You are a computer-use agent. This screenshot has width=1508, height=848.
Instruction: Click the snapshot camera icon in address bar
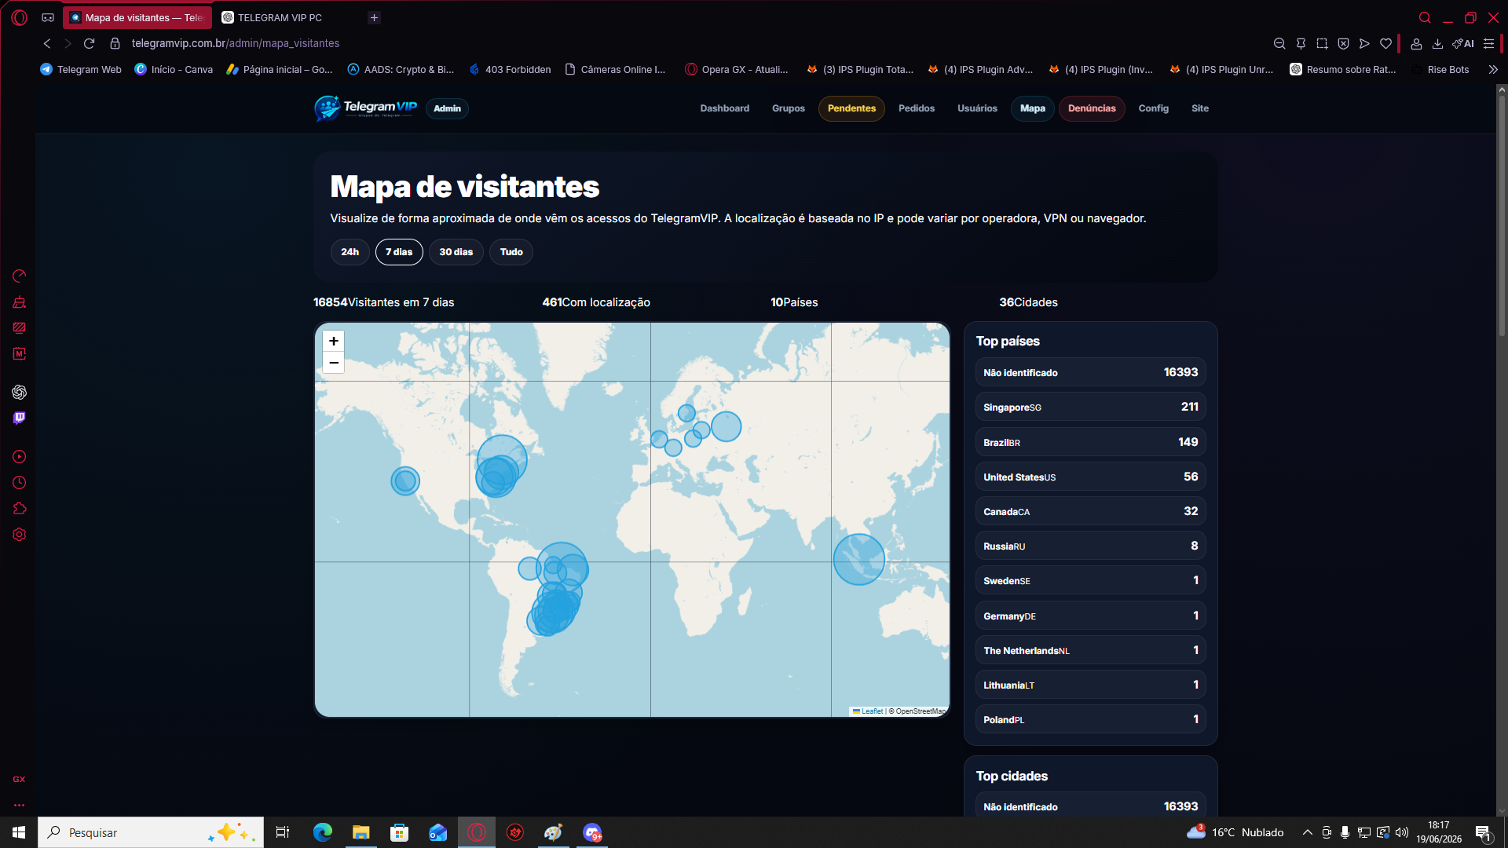tap(1322, 43)
